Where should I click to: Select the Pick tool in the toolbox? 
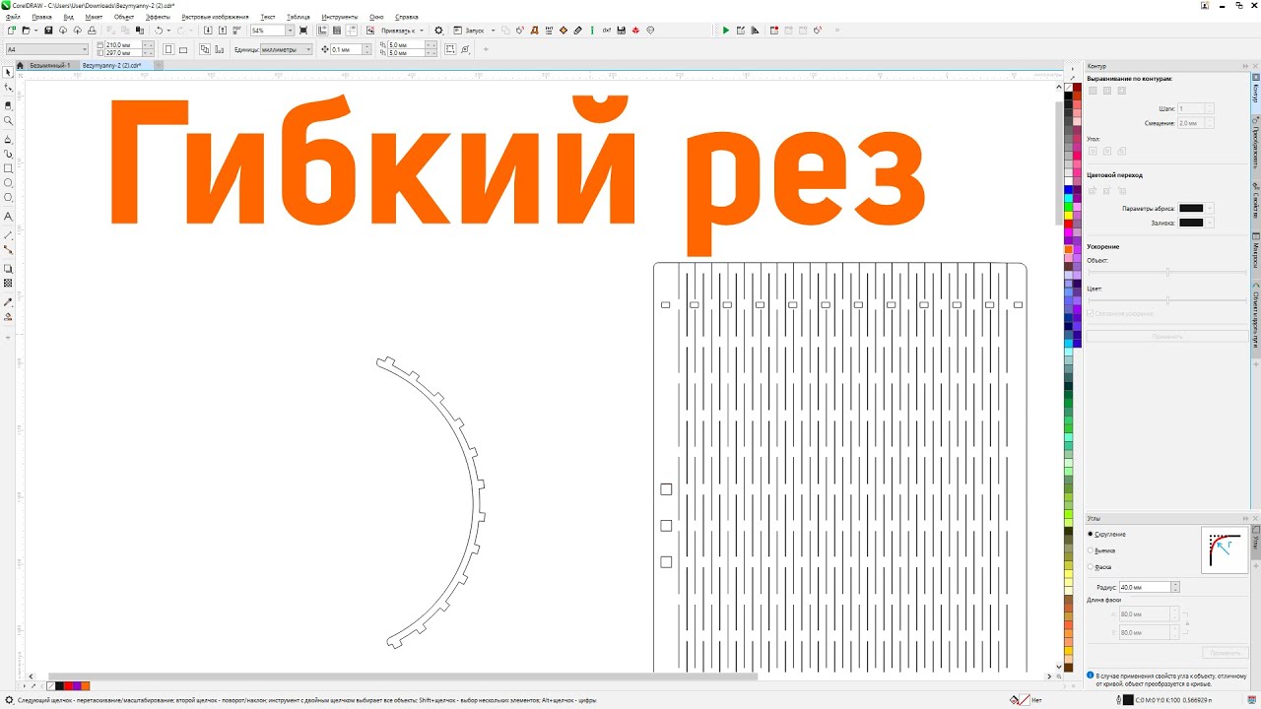click(9, 73)
